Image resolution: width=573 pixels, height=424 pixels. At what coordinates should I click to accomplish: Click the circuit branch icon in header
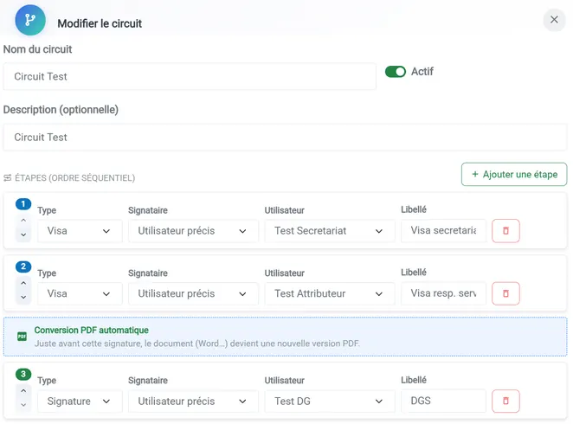30,20
